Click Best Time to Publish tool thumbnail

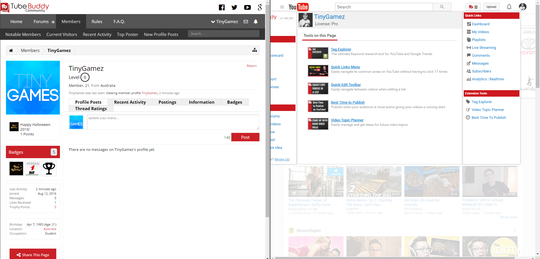[318, 106]
